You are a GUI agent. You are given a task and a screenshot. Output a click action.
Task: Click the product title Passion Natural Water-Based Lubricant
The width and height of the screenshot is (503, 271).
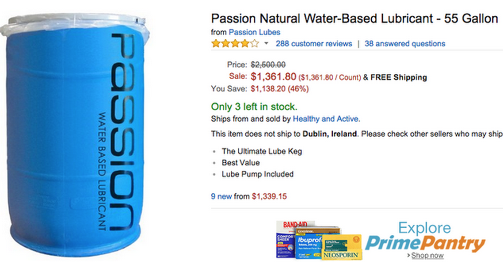(x=354, y=19)
